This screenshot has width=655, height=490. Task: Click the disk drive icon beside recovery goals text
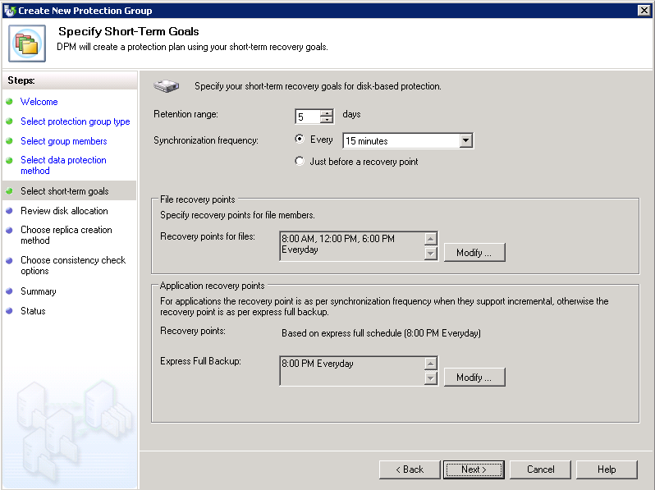click(167, 86)
